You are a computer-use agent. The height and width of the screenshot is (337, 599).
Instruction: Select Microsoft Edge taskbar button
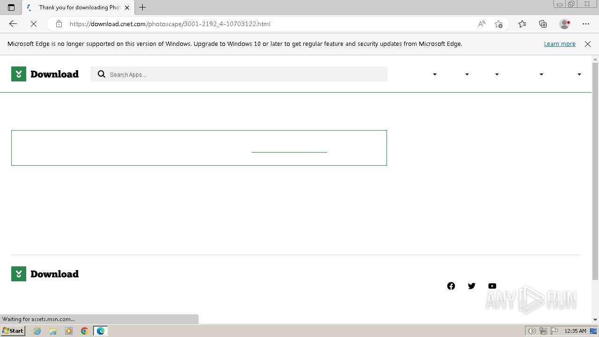(101, 331)
